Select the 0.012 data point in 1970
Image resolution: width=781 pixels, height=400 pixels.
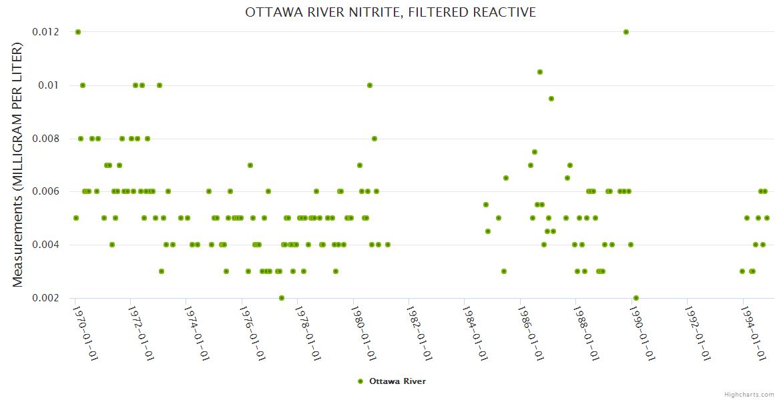[x=78, y=32]
